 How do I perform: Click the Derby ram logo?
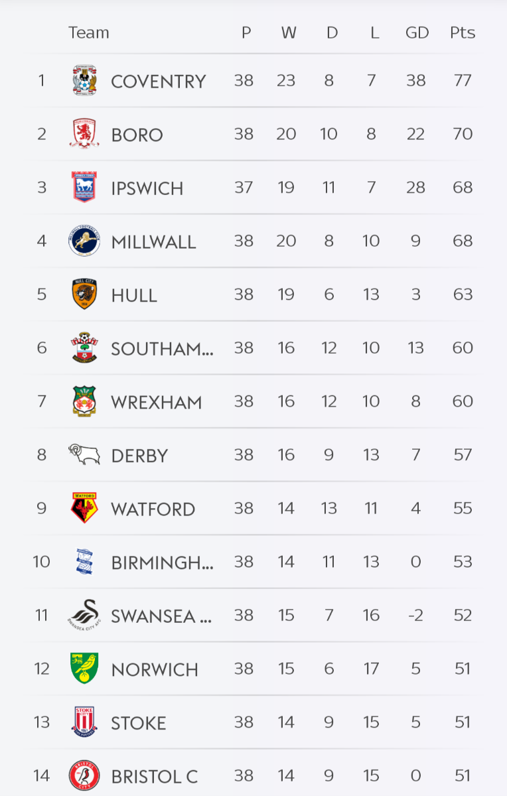(84, 454)
